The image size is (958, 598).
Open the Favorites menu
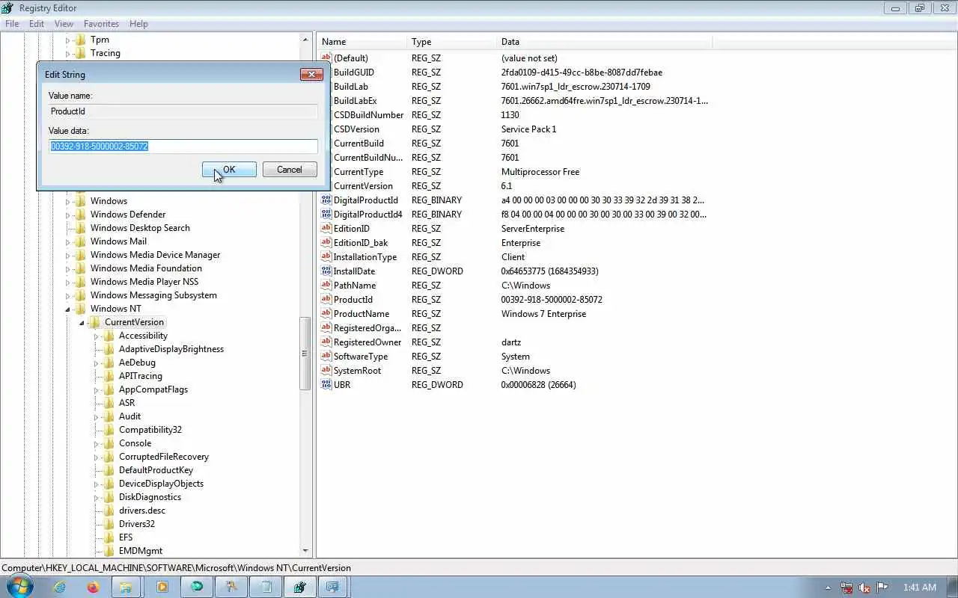101,24
